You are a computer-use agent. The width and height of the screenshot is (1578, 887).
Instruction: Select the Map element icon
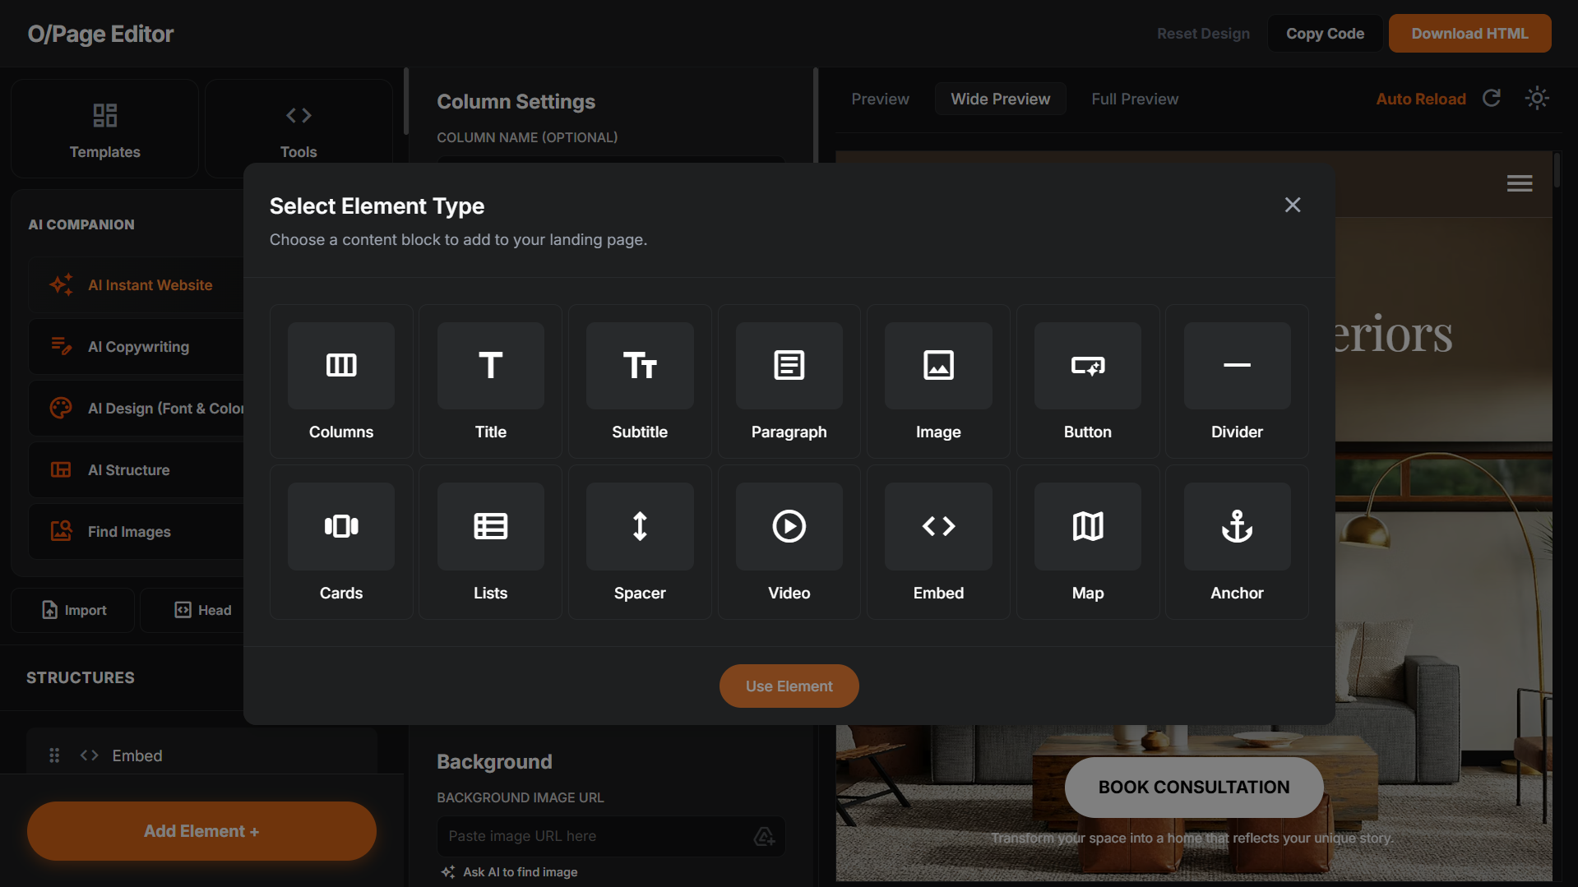(1087, 526)
